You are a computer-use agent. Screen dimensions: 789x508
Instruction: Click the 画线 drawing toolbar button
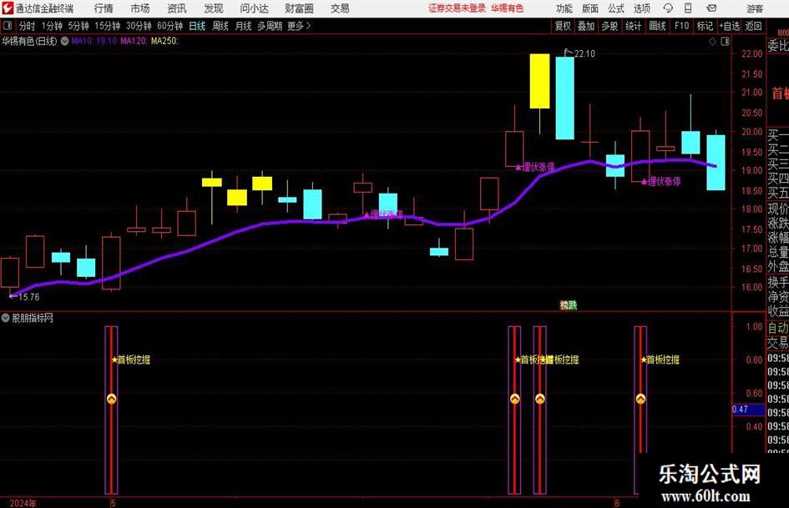click(657, 26)
